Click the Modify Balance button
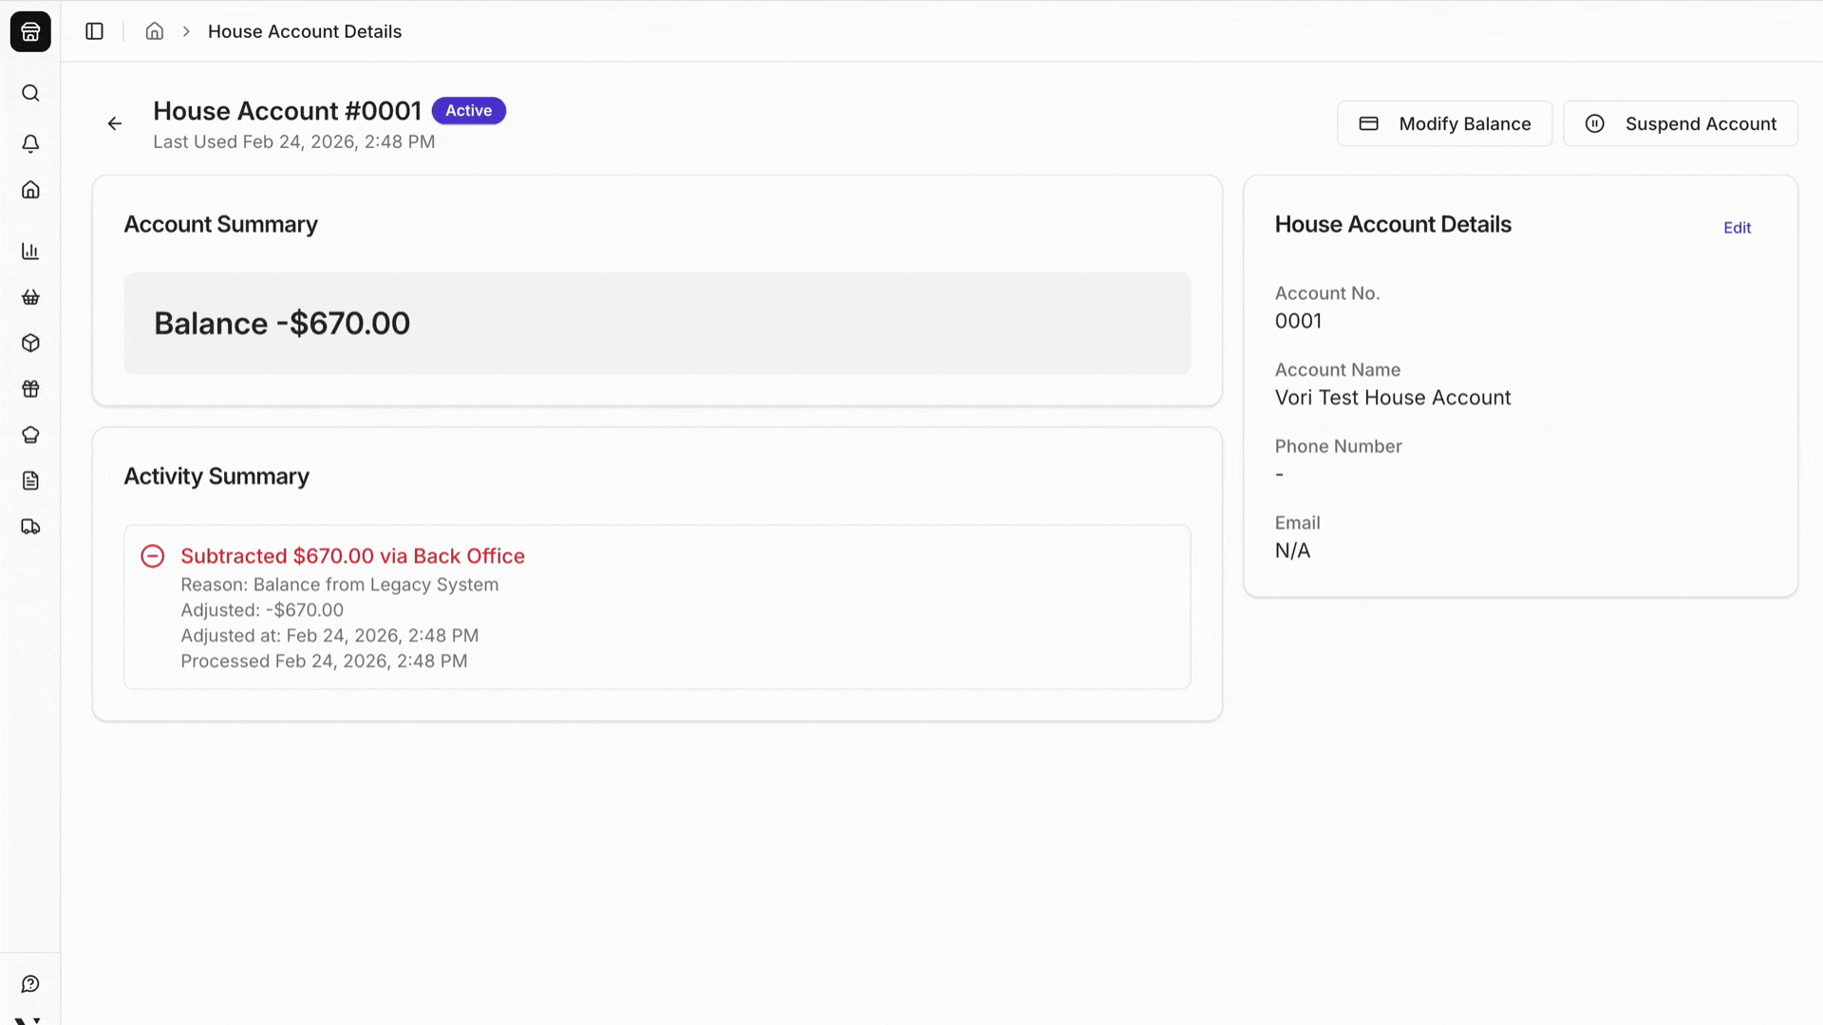The image size is (1823, 1025). [x=1444, y=123]
